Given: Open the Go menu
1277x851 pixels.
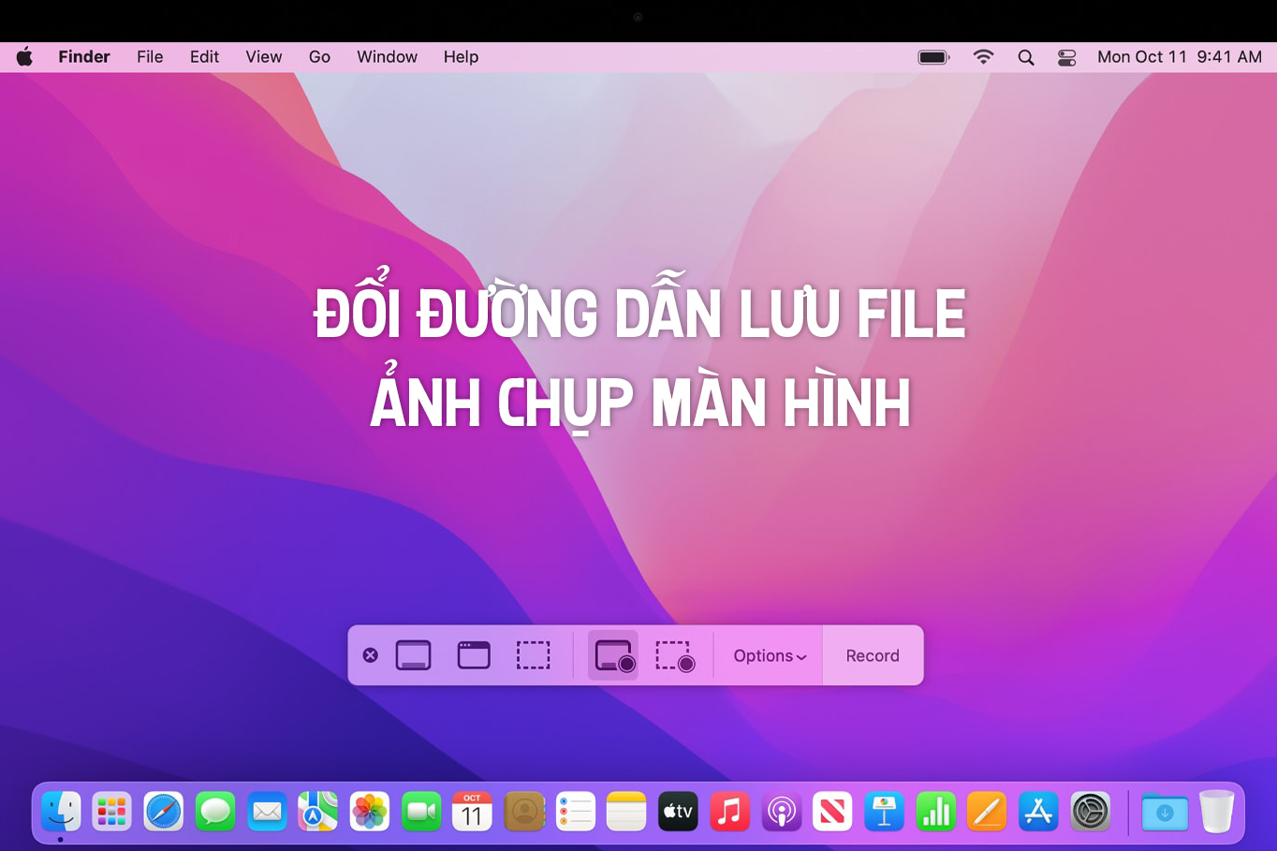Looking at the screenshot, I should 319,57.
